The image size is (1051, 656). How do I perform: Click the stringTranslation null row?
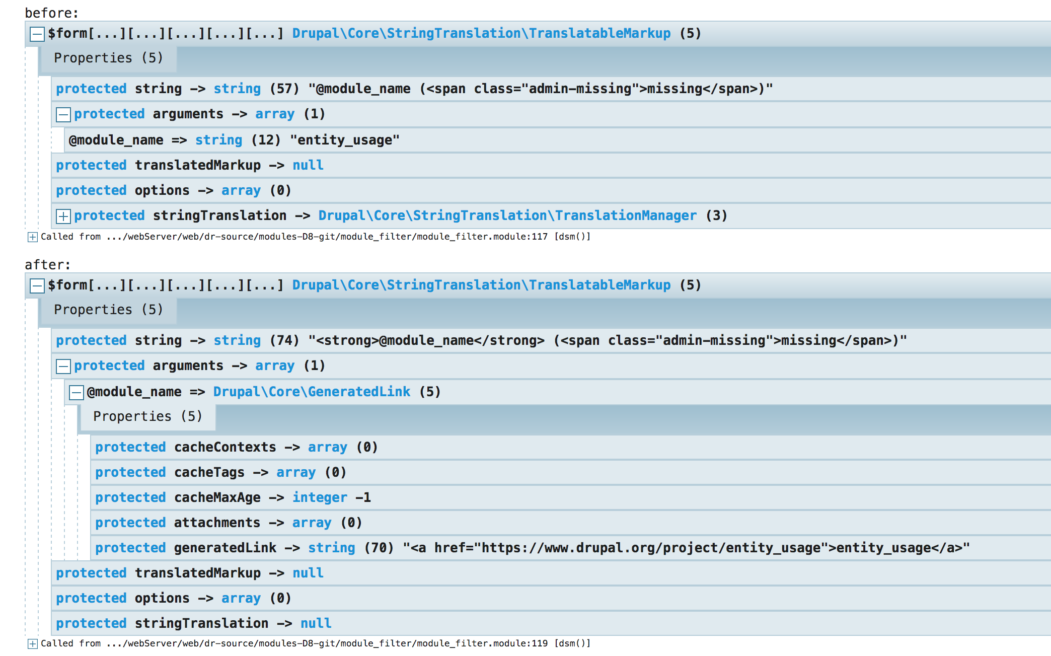click(x=551, y=623)
